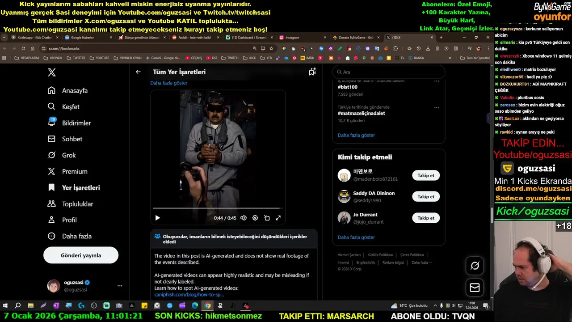The image size is (572, 322).
Task: Open Bildirimler notifications
Action: [x=69, y=123]
